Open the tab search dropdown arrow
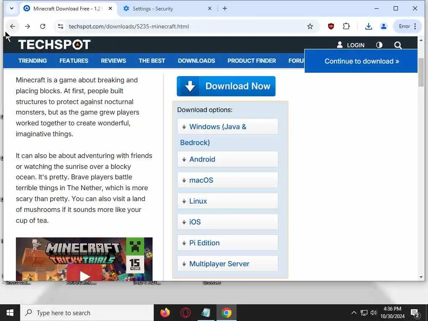 pos(12,8)
